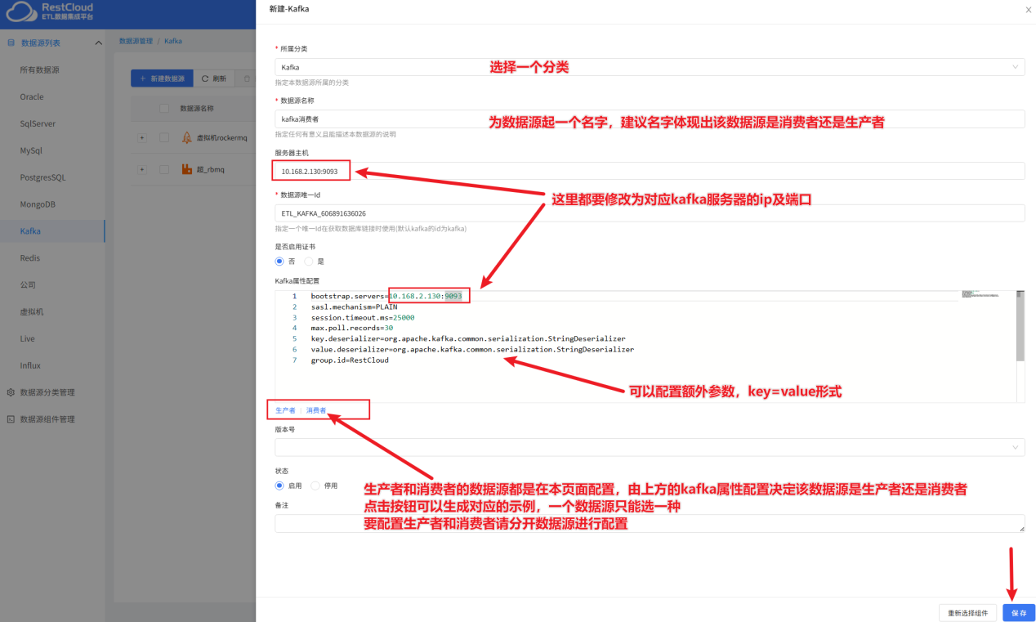Click the icon beside 数据源组件管理
1036x622 pixels.
[11, 419]
